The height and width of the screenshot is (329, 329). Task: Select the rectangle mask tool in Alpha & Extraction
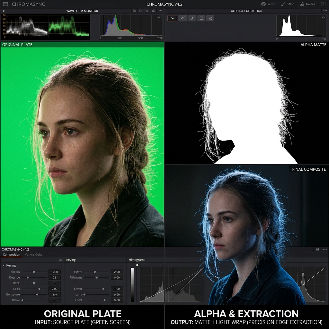201,18
